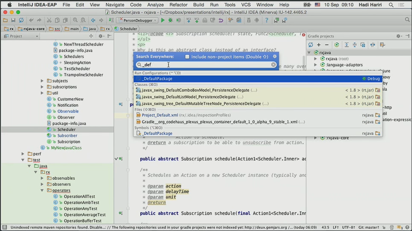
Task: Toggle Gradle offline mode icon
Action: (373, 45)
